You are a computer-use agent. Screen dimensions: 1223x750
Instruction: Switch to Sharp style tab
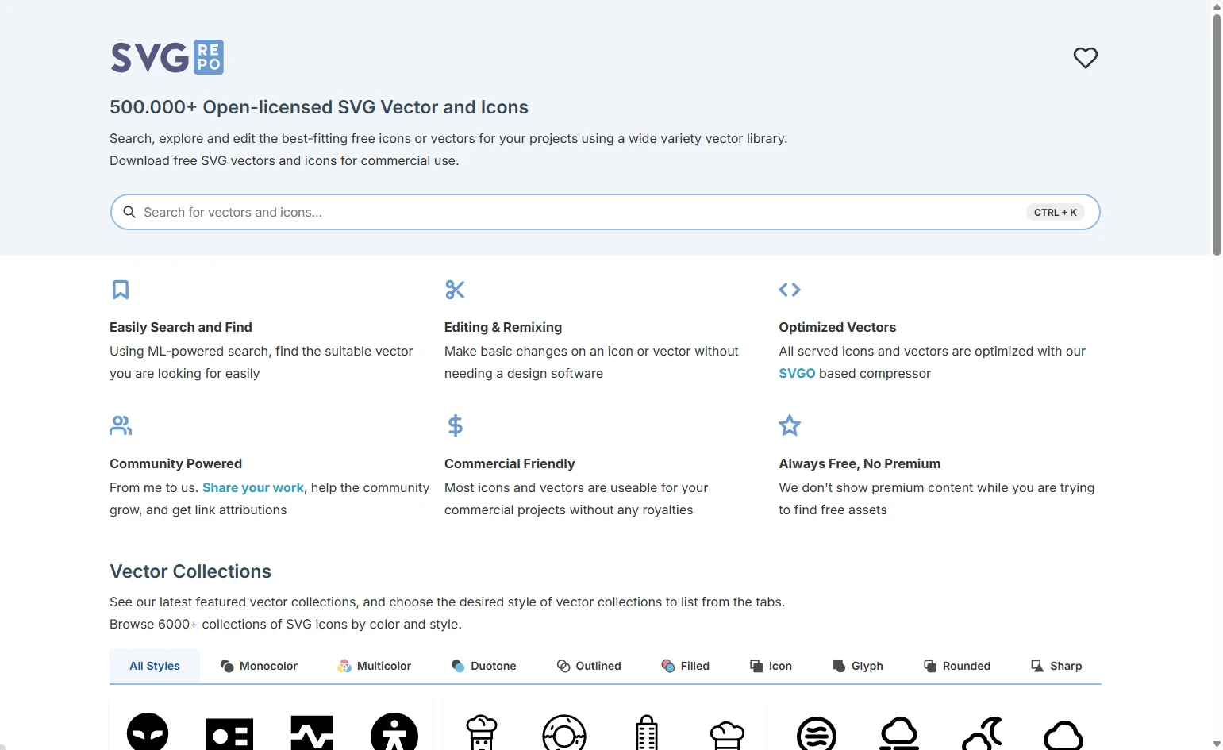point(1056,666)
